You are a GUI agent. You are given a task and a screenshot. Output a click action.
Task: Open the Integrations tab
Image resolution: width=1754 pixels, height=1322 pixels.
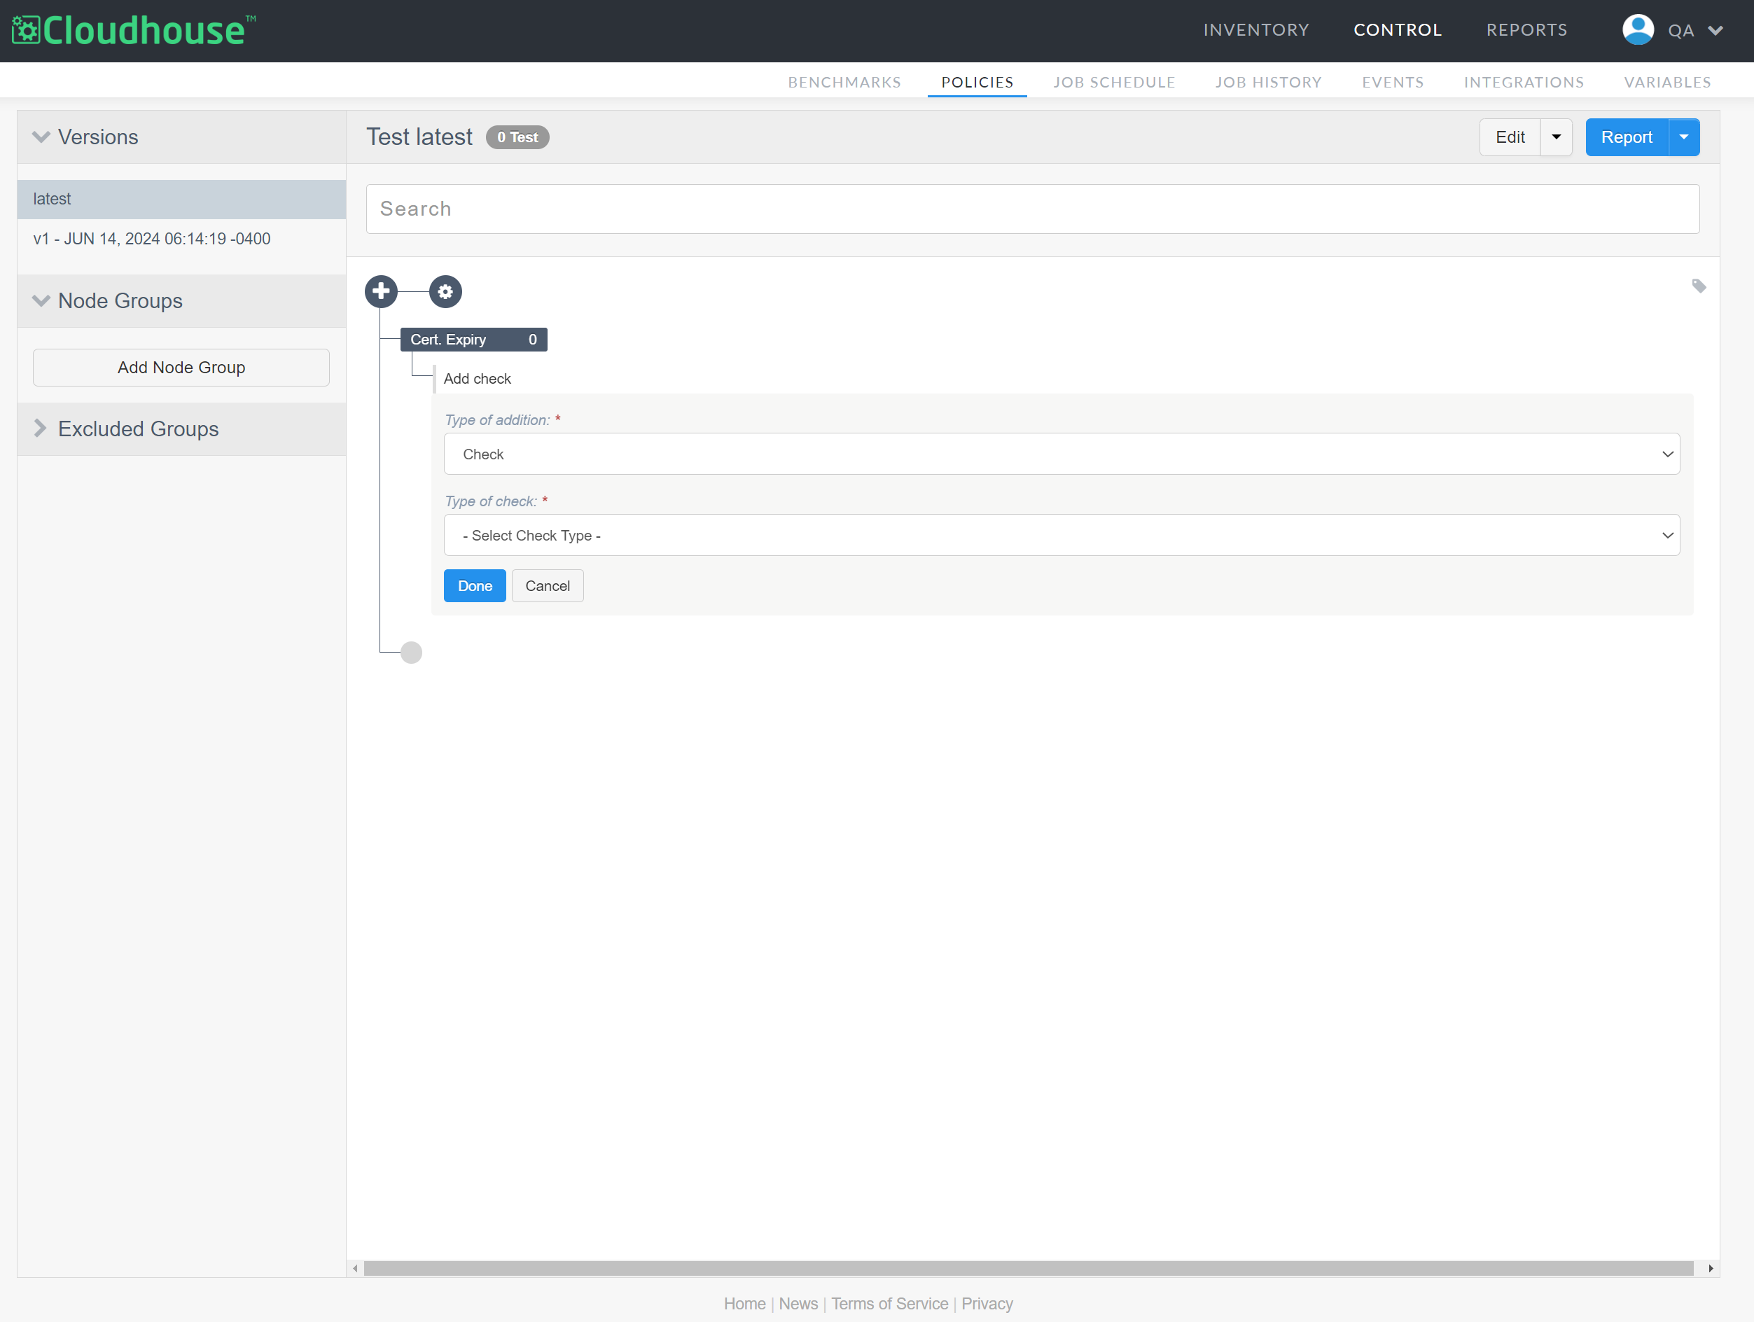click(1523, 83)
